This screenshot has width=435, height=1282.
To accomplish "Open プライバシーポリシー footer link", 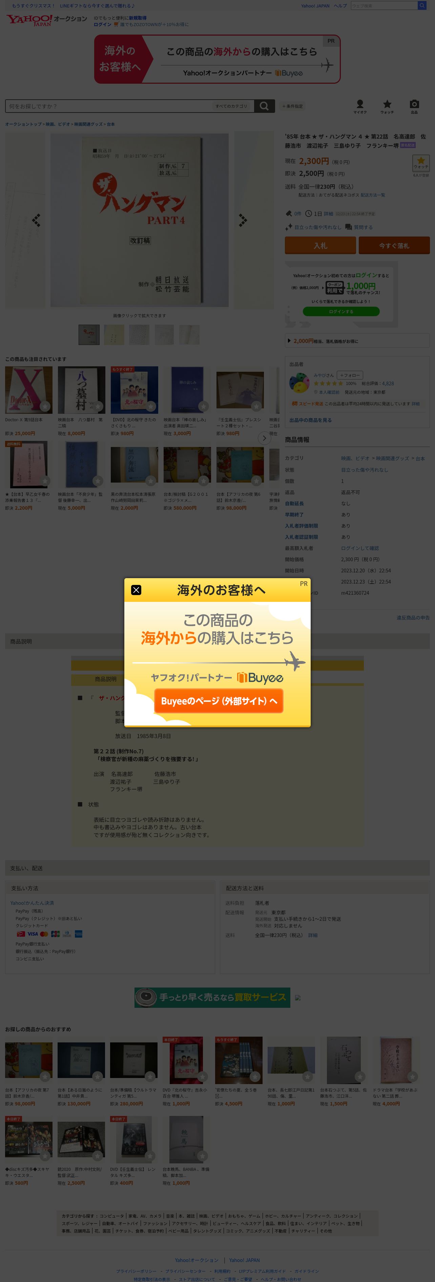I will [x=136, y=1270].
